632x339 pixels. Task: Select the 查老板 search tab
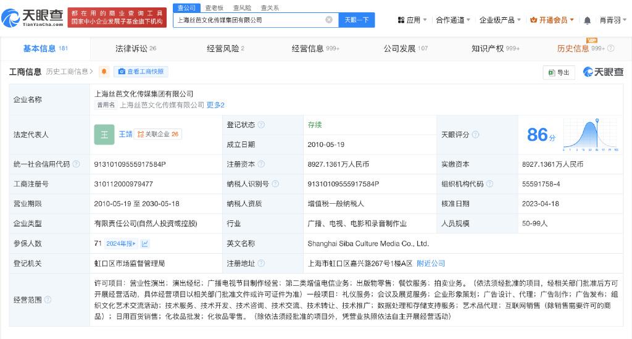214,7
